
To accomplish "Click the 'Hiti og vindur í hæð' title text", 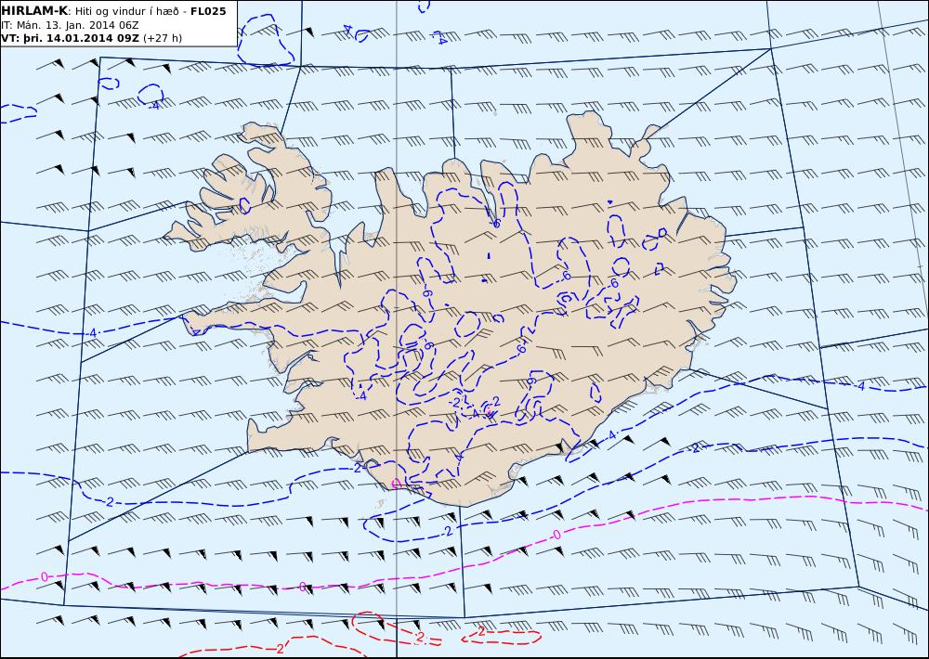I will tap(127, 12).
